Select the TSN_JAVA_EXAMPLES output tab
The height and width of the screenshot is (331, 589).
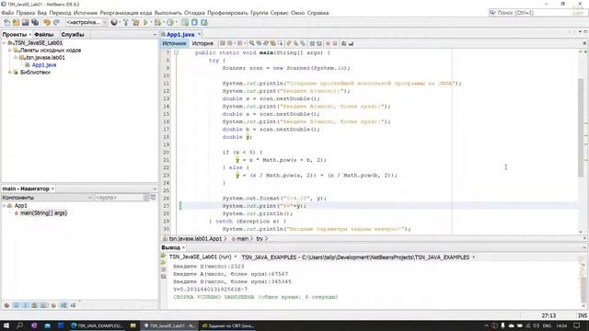[x=355, y=257]
